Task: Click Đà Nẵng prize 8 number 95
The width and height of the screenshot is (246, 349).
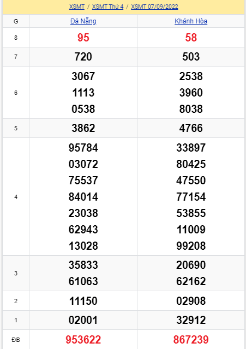Action: click(x=83, y=38)
